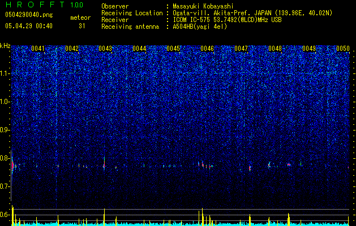Viewport: 356px width, 226px height.
Task: Click the 0045 time marker
Action: tap(173, 49)
